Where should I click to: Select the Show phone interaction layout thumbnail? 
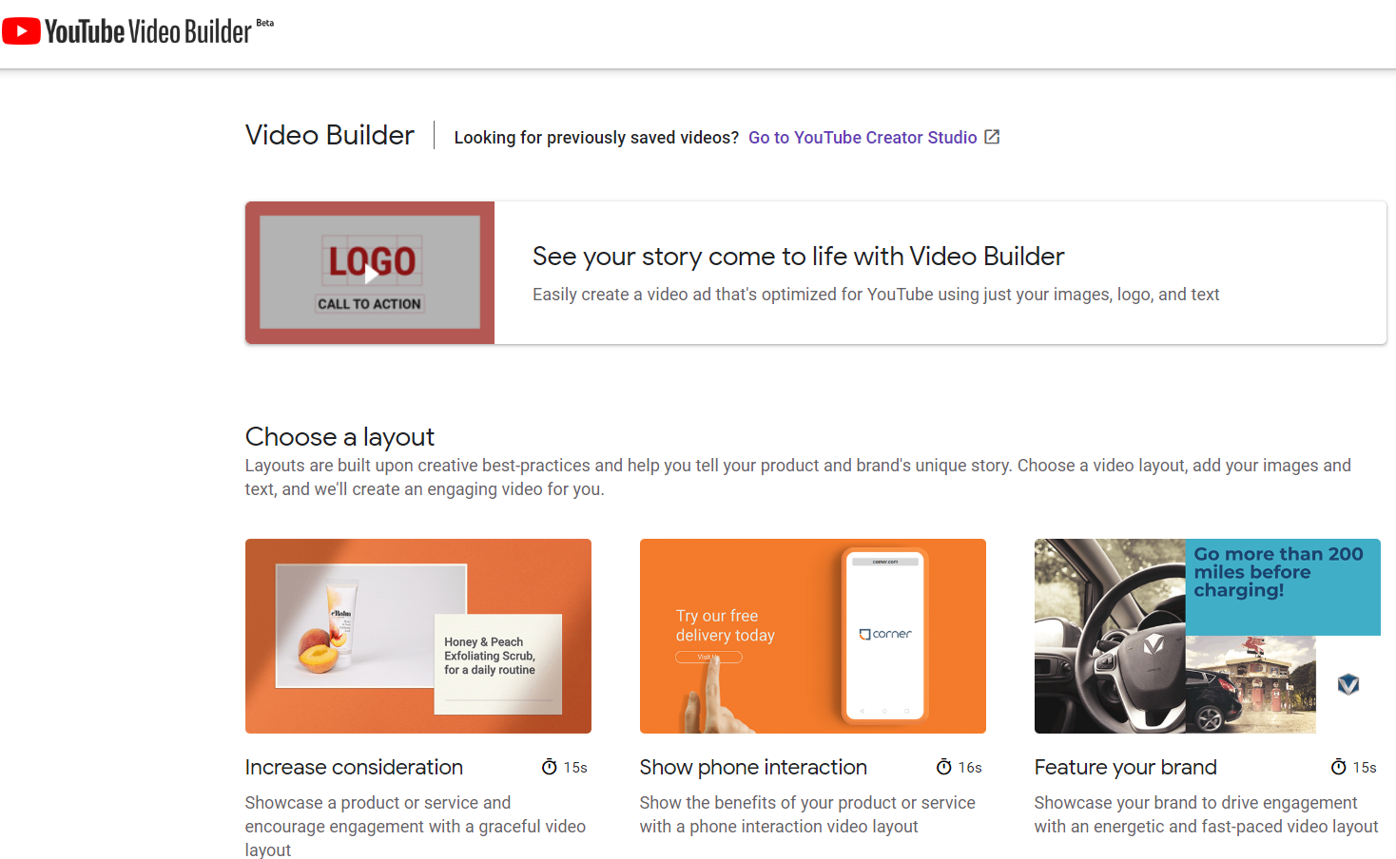(x=812, y=636)
